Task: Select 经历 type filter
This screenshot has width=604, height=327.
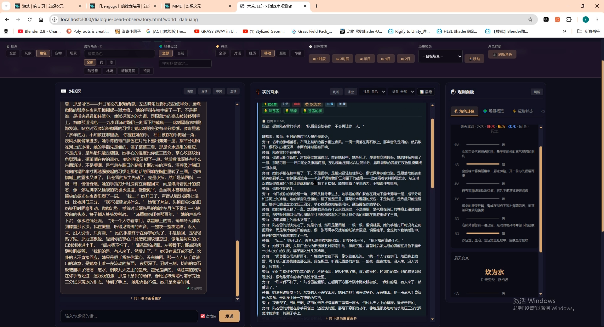Action: pyautogui.click(x=253, y=53)
